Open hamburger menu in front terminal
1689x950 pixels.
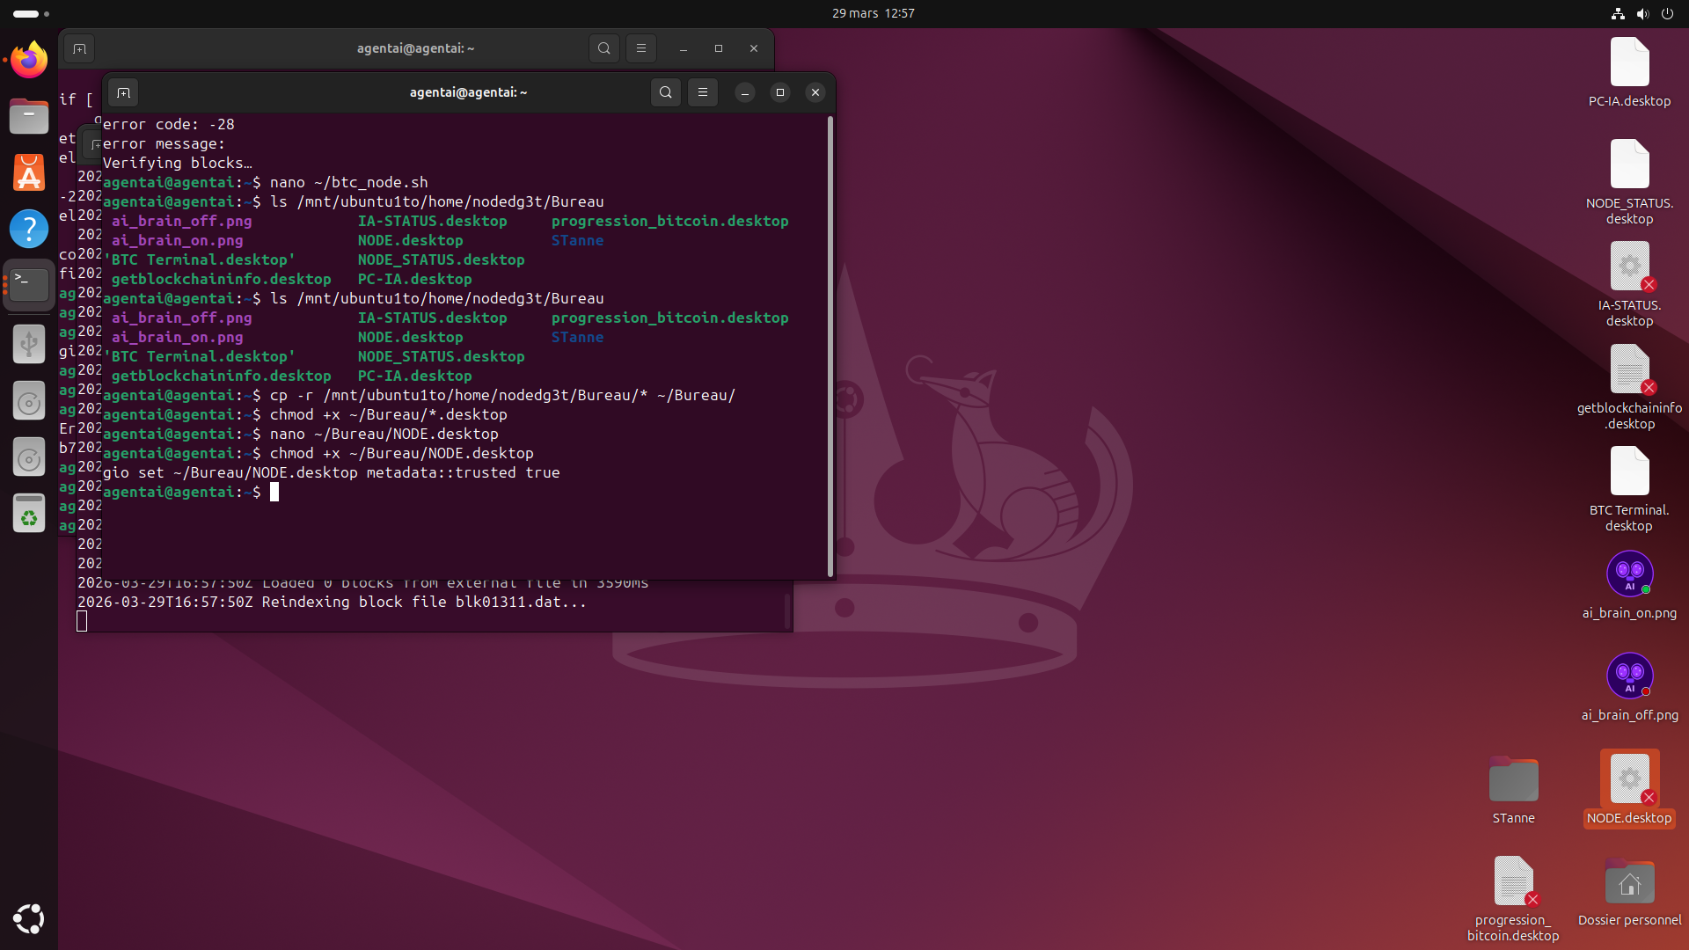pyautogui.click(x=702, y=92)
